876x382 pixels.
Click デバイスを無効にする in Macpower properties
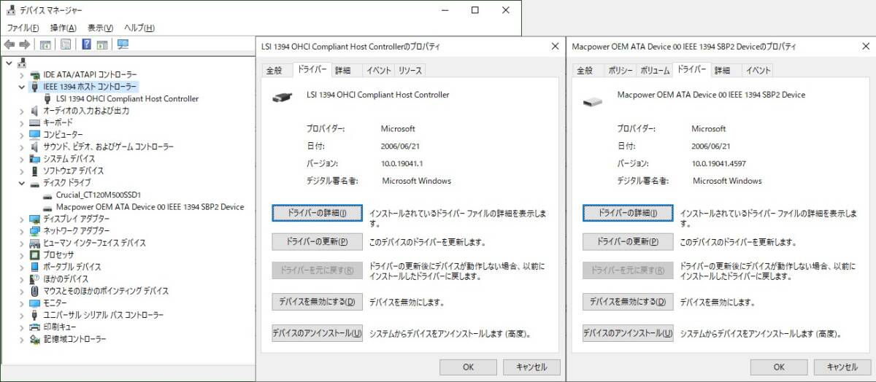click(x=628, y=301)
